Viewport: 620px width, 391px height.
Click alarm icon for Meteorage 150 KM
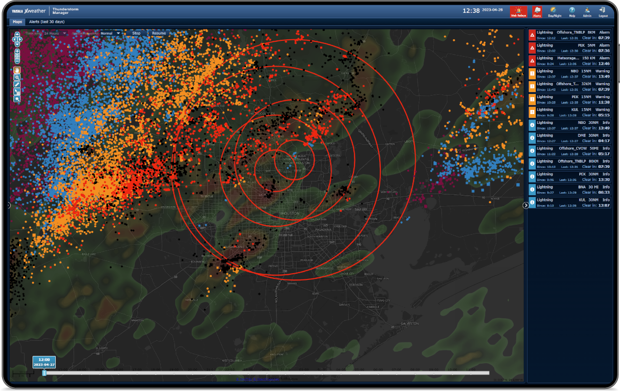pos(532,61)
